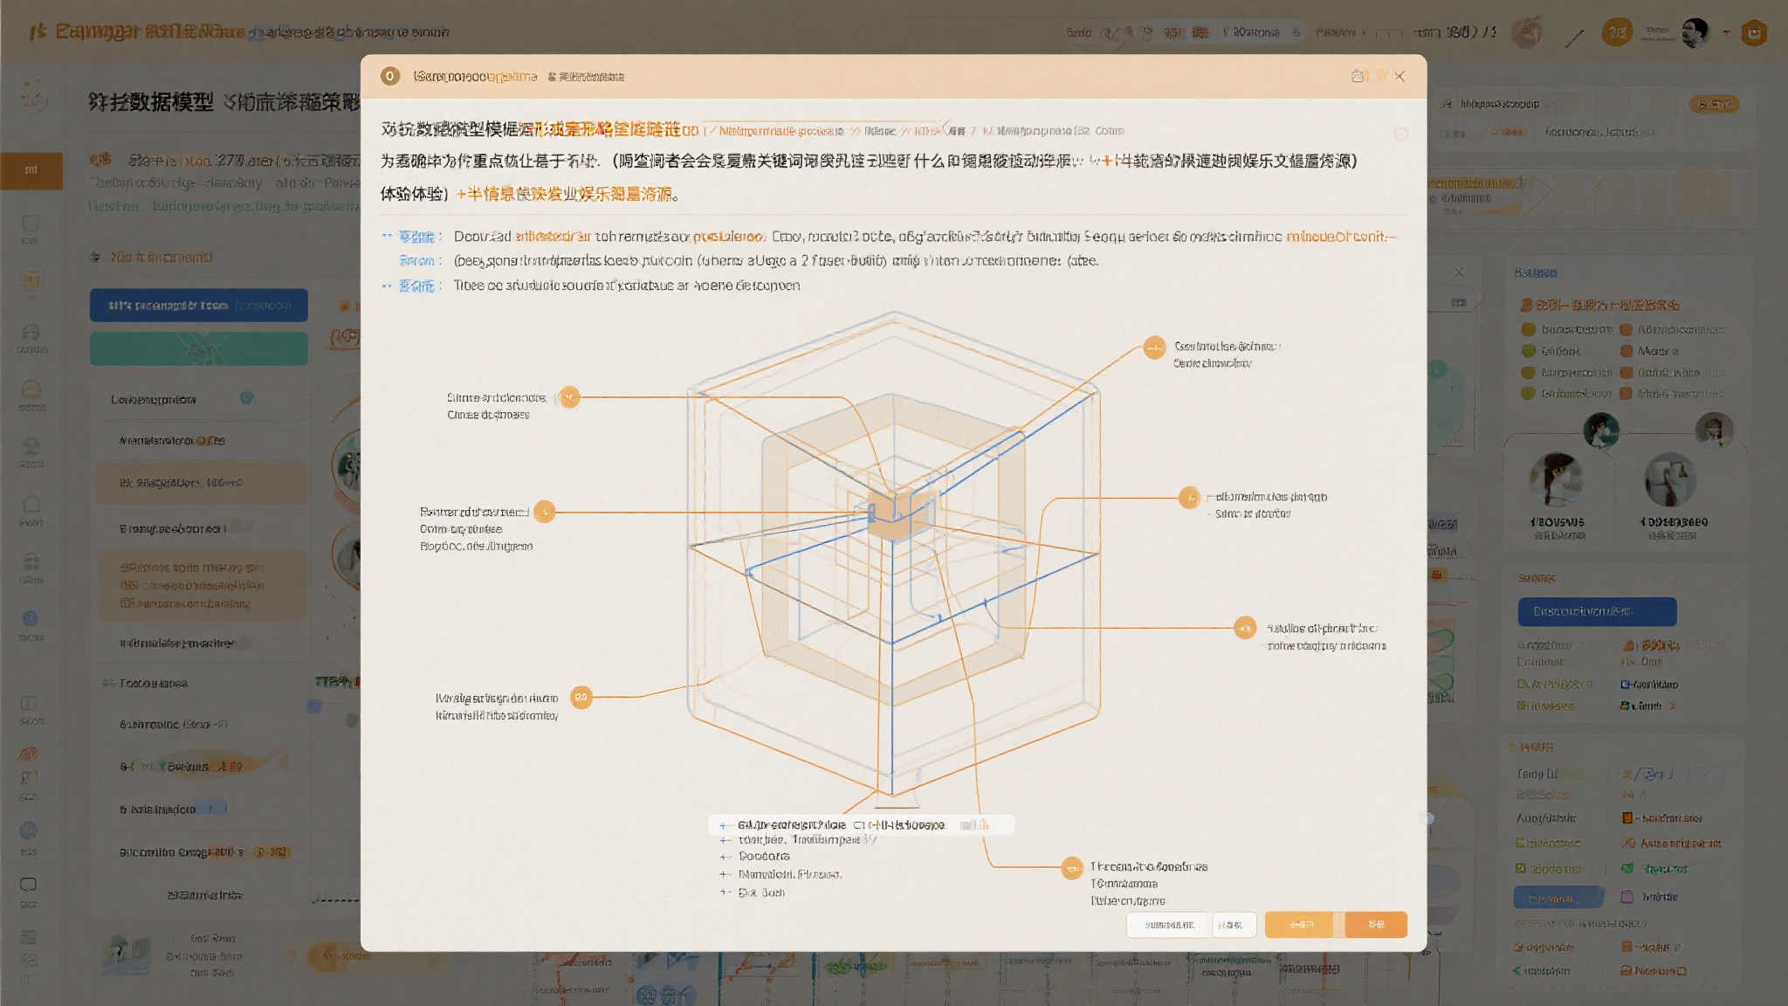The width and height of the screenshot is (1788, 1006).
Task: Click the small white outlined footer button
Action: coord(1231,924)
